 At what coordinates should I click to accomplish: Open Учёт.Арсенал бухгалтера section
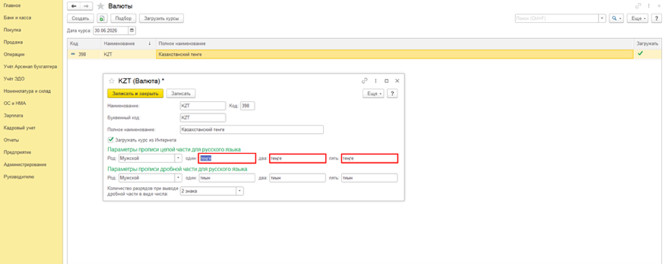(x=30, y=67)
